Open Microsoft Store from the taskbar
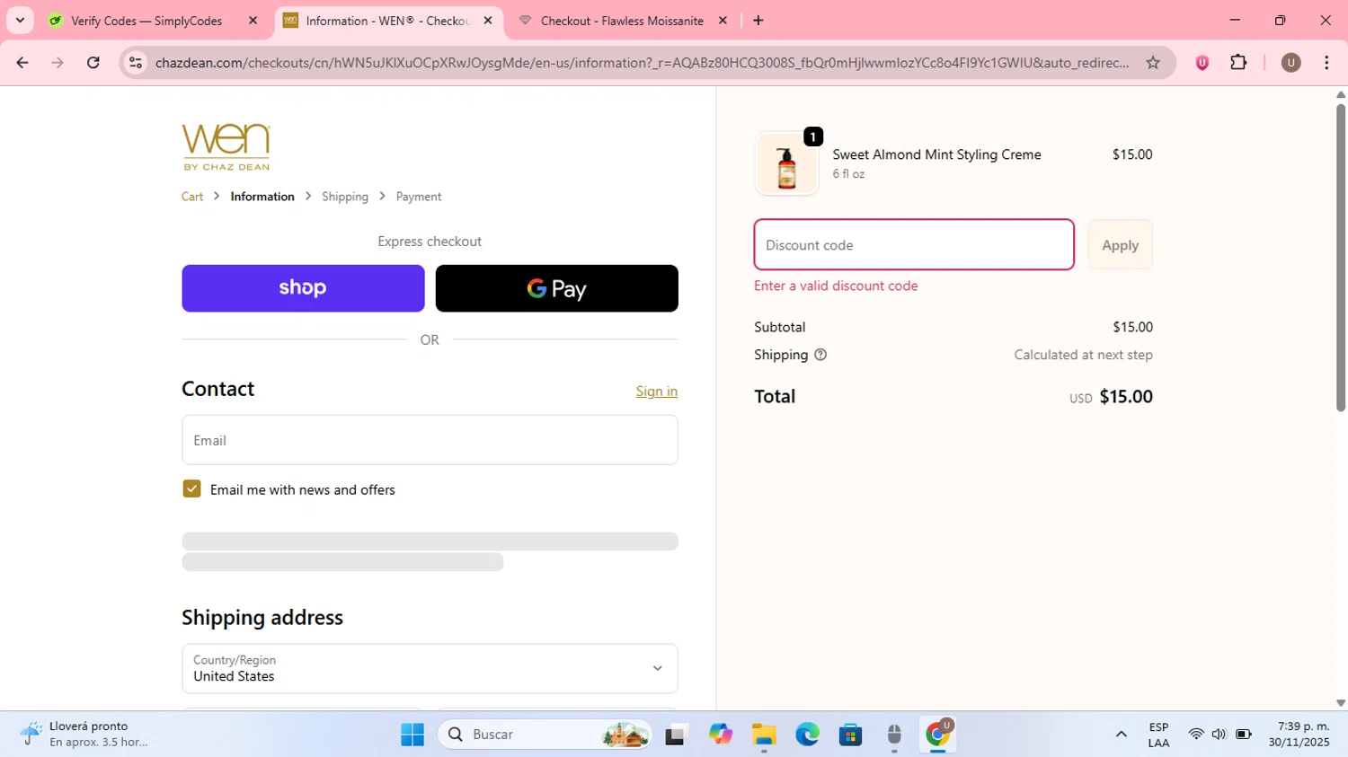The image size is (1348, 757). click(x=850, y=735)
